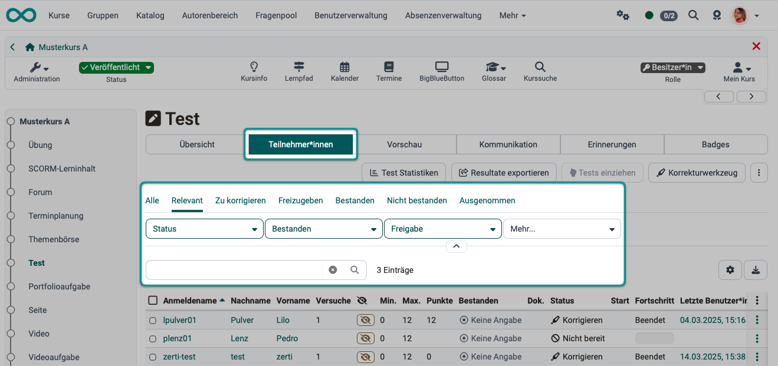Open the Status filter dropdown
This screenshot has height=366, width=778.
click(x=205, y=229)
